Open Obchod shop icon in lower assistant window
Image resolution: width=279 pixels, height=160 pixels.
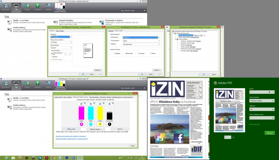[27, 84]
